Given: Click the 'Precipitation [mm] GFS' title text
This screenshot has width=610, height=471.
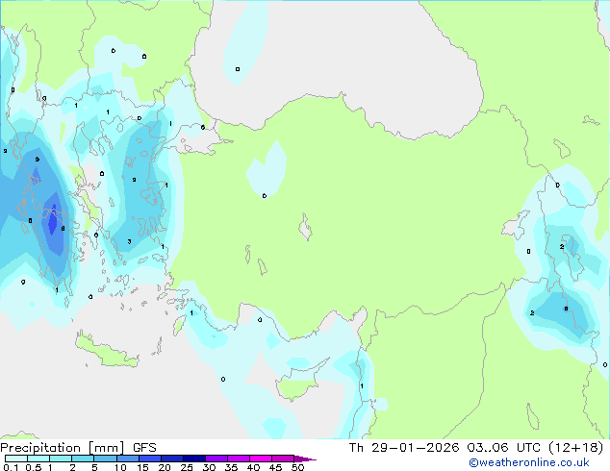Looking at the screenshot, I should tap(78, 448).
